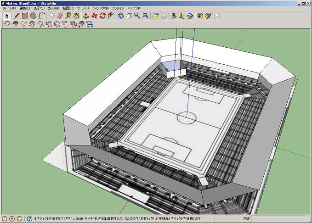Select the Paint Bucket tool
Image resolution: width=312 pixels, height=223 pixels.
click(76, 16)
